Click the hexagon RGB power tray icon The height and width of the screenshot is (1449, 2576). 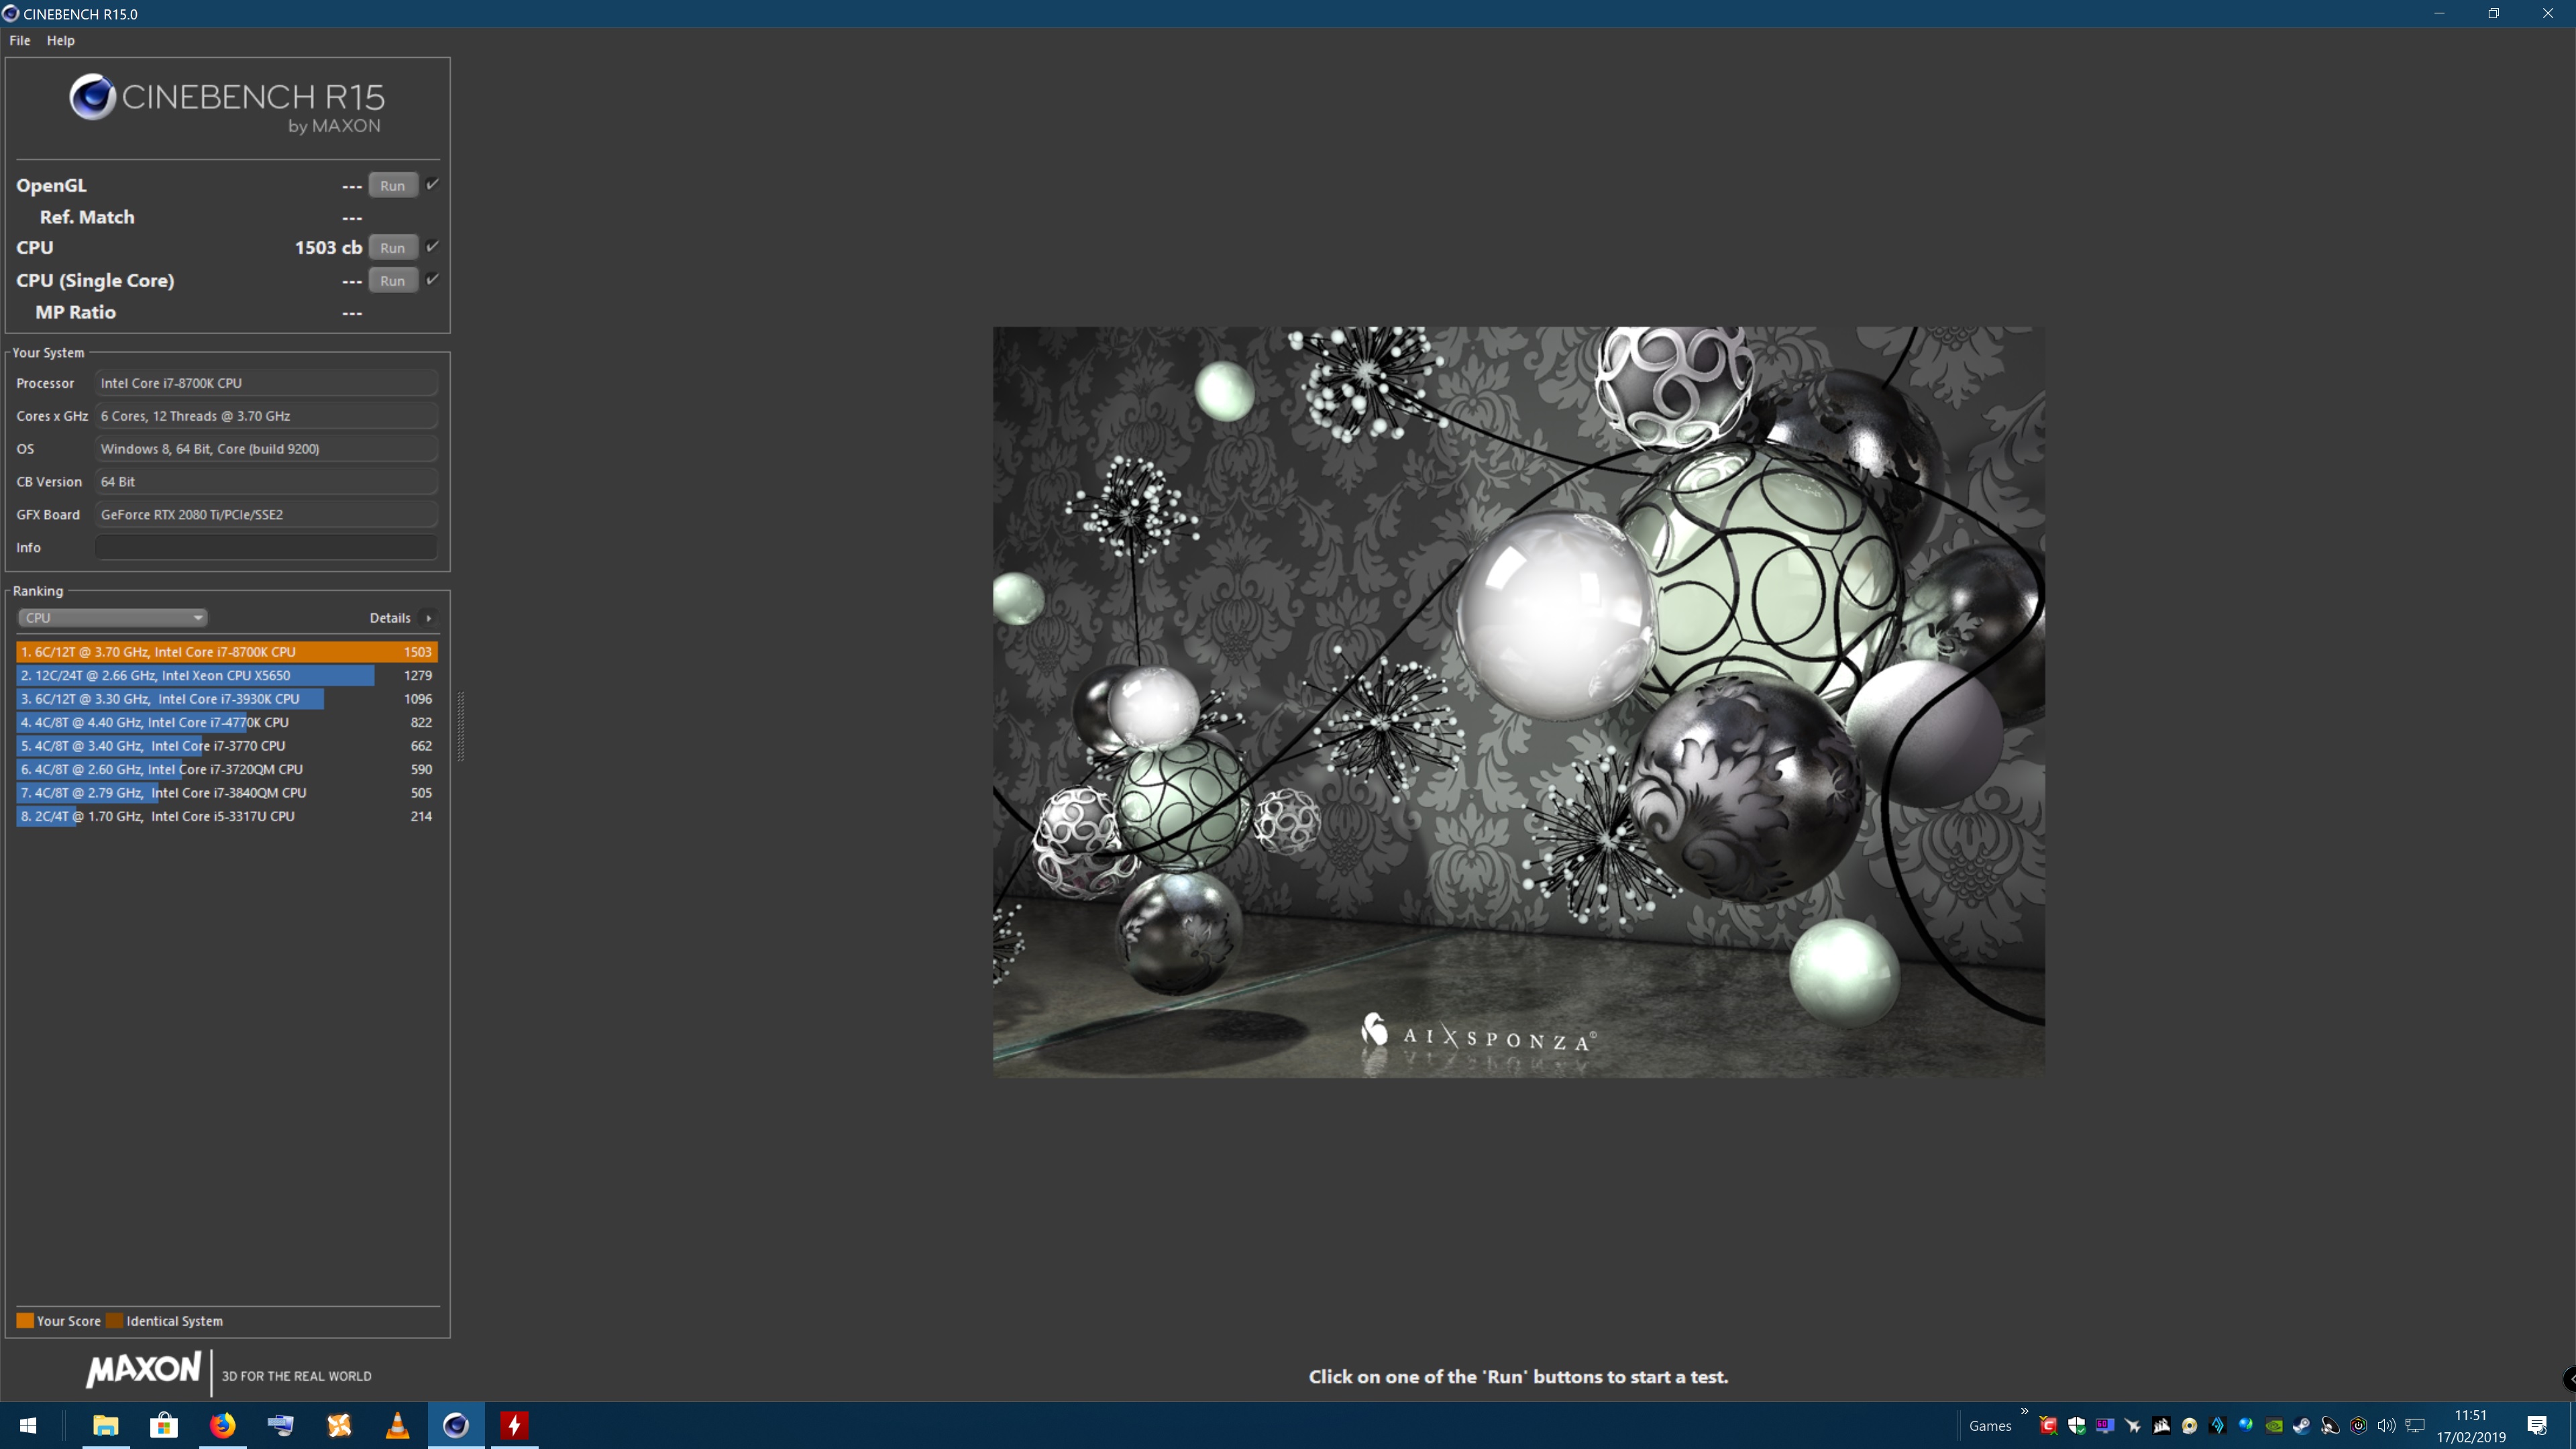(2358, 1426)
